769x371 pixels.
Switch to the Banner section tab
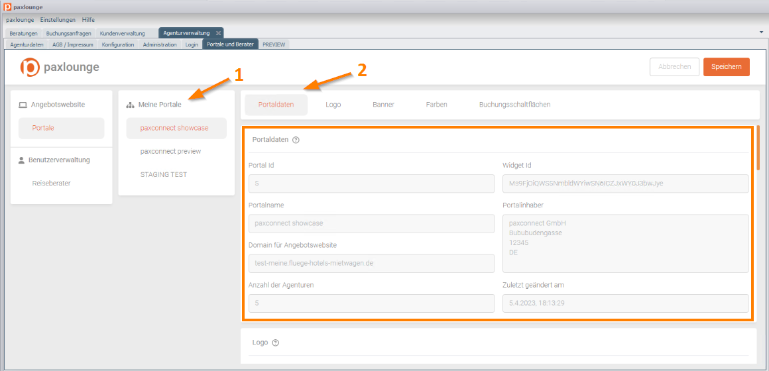click(384, 105)
